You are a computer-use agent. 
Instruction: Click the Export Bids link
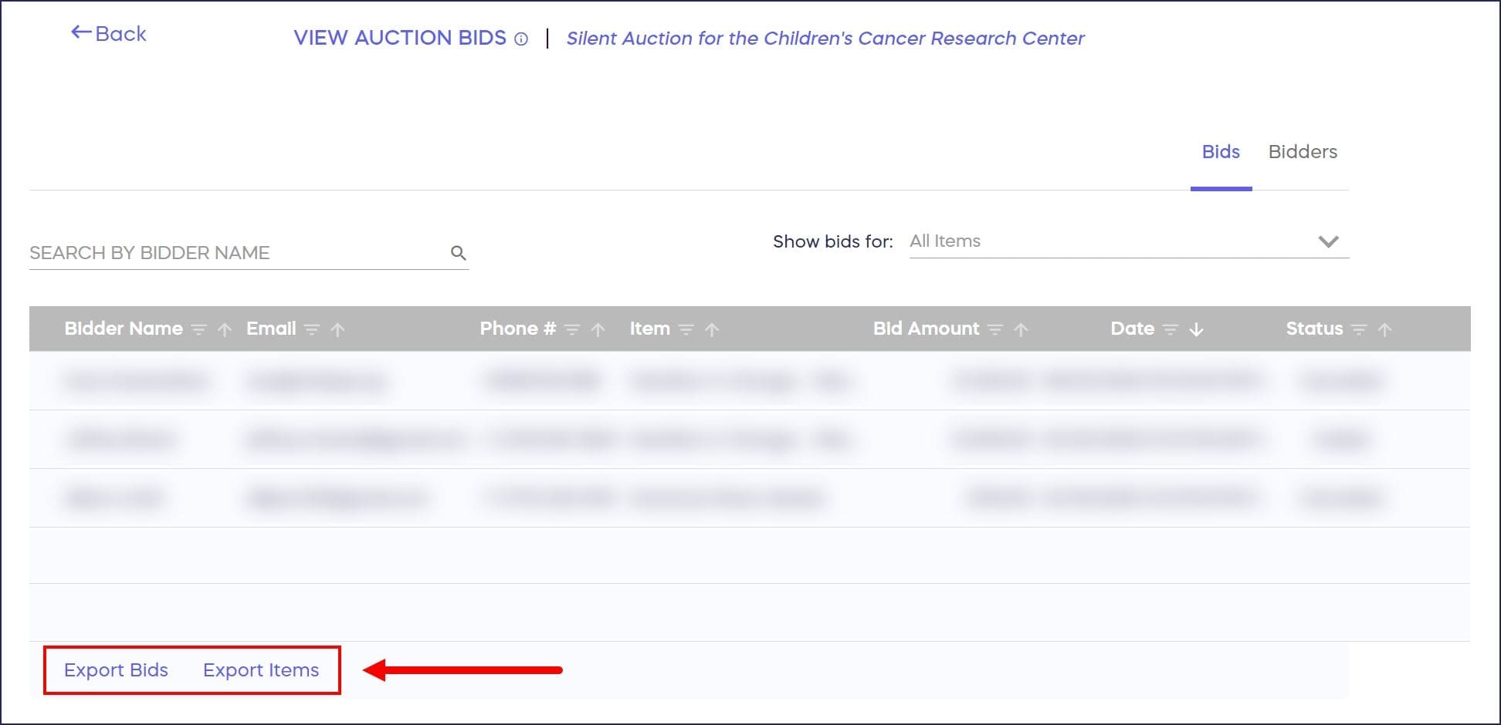(116, 670)
